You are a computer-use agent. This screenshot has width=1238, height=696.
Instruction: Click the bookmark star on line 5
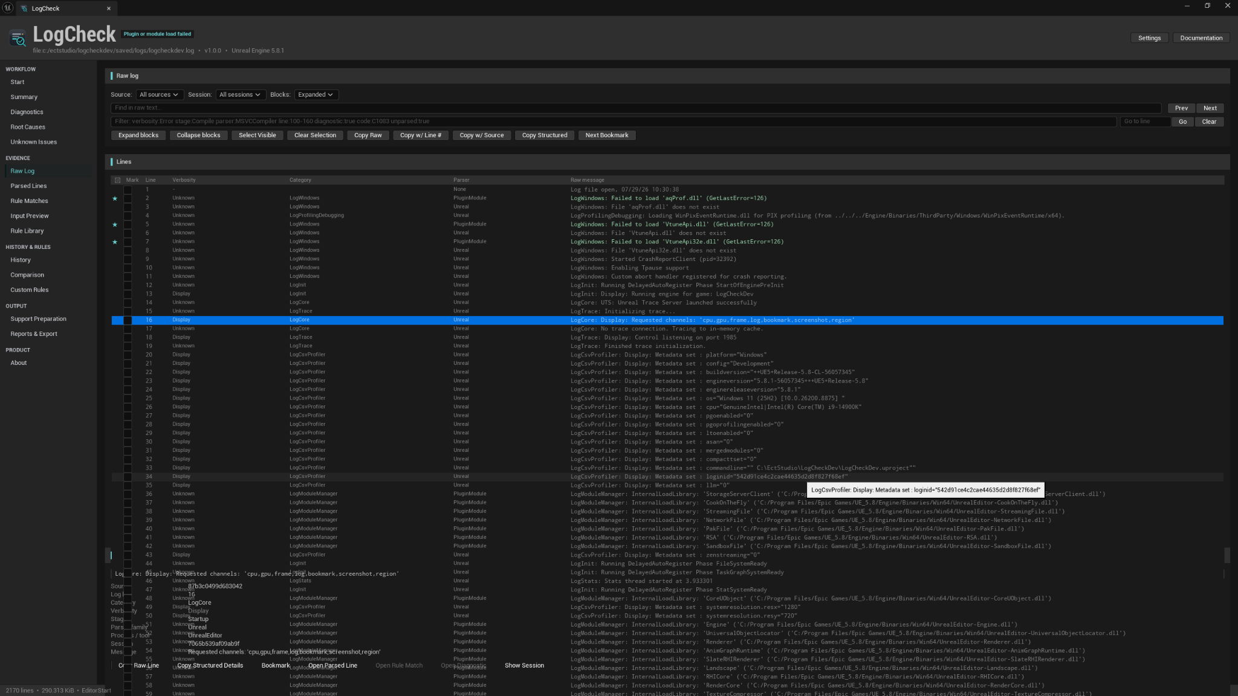[115, 224]
